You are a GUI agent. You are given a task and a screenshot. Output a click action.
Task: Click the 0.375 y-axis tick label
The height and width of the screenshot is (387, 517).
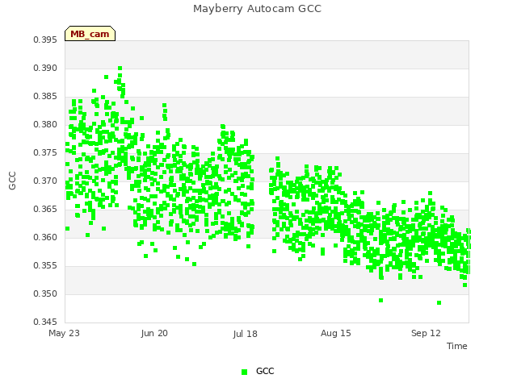(x=45, y=152)
